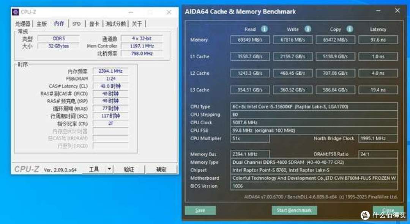The image size is (410, 224).
Task: Click 循环周期 tRAS value 77 时钟
Action: 110,108
